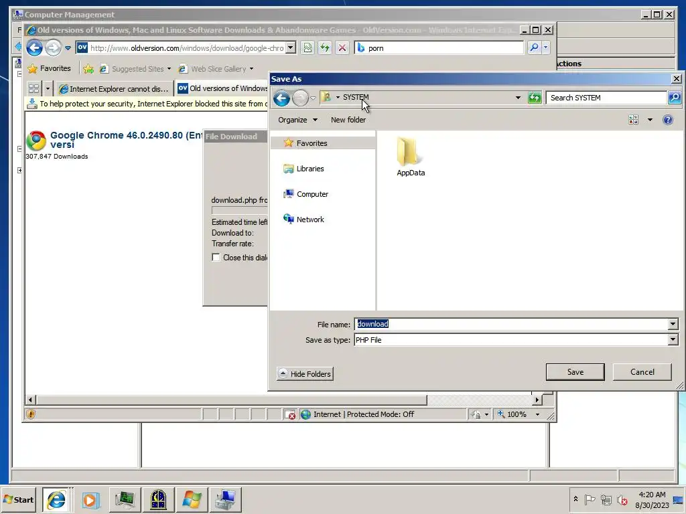Click the Computer Management taskbar icon

tap(225, 499)
